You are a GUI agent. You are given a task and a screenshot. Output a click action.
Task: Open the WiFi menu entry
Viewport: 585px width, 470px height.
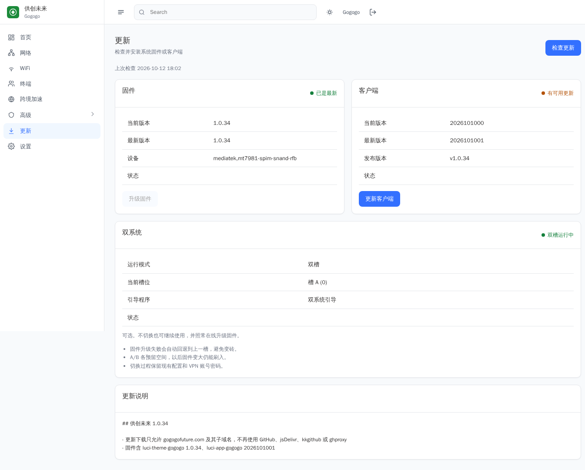coord(52,69)
